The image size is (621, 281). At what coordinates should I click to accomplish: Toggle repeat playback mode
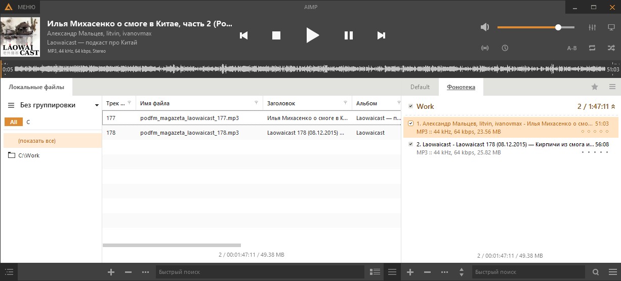point(592,48)
